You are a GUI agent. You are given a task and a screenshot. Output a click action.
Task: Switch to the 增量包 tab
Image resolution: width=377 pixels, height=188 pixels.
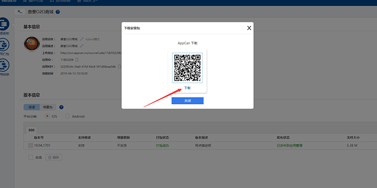coord(47,107)
